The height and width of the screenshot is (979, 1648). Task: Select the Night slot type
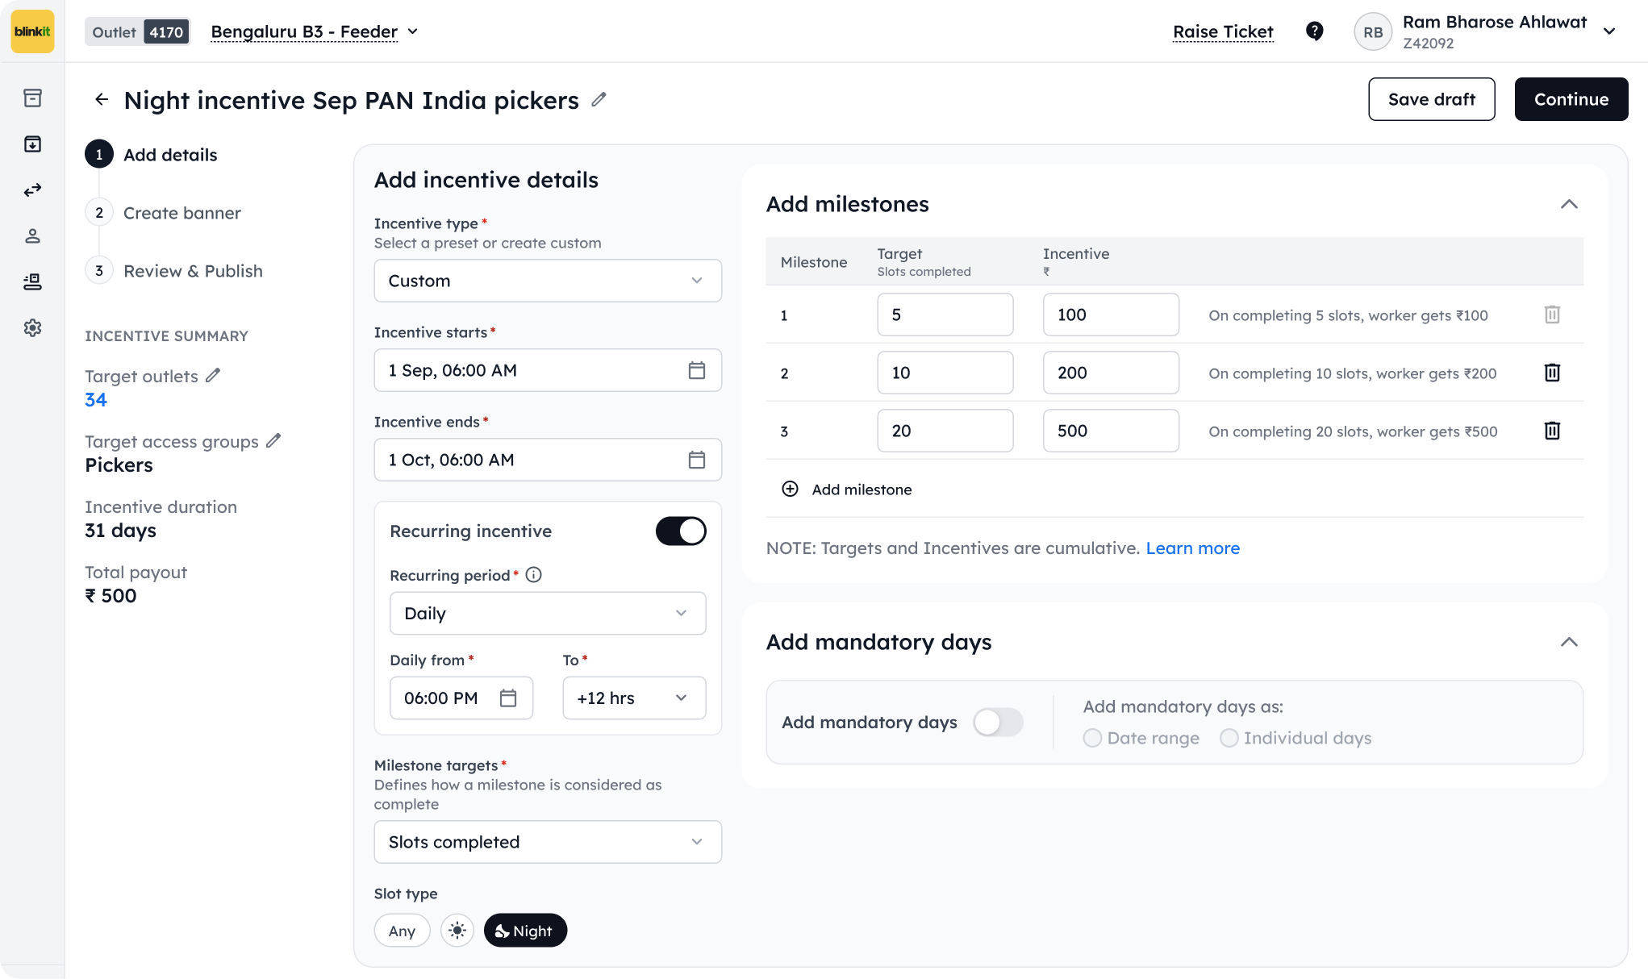pyautogui.click(x=525, y=931)
